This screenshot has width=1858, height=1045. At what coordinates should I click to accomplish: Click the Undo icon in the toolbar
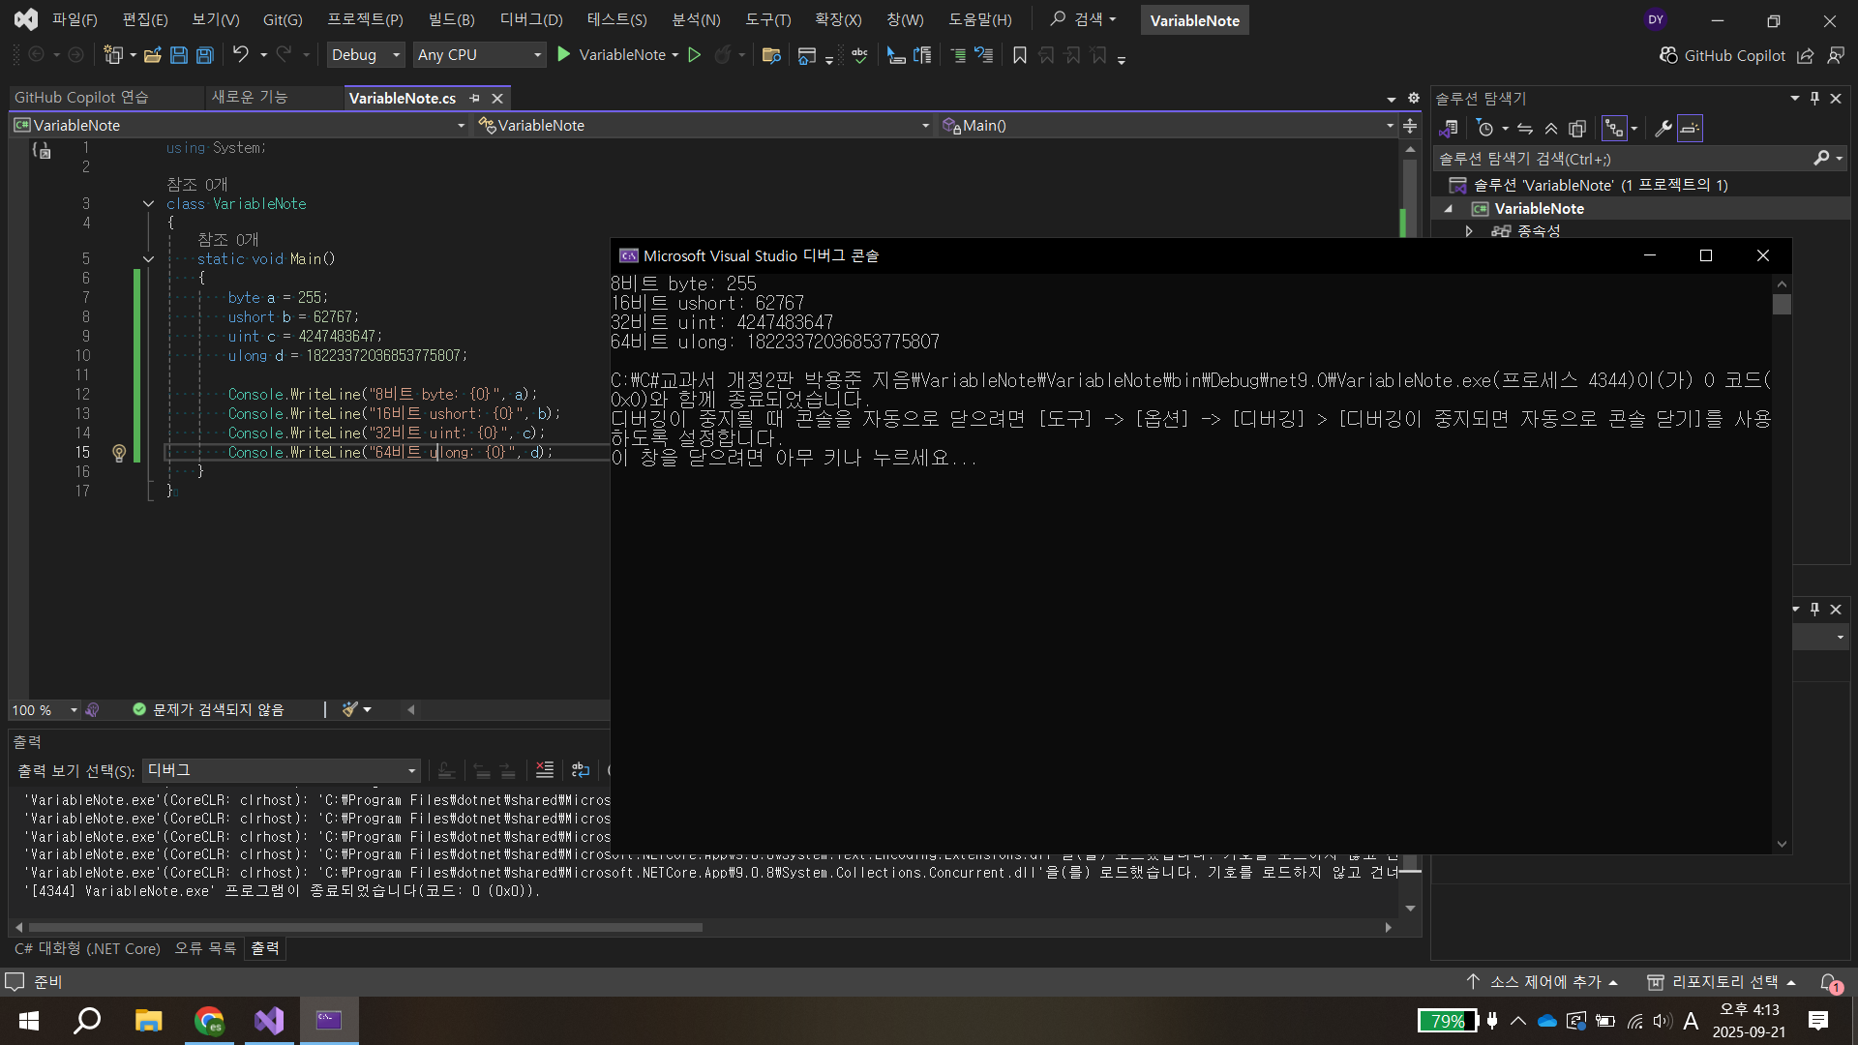pyautogui.click(x=242, y=55)
